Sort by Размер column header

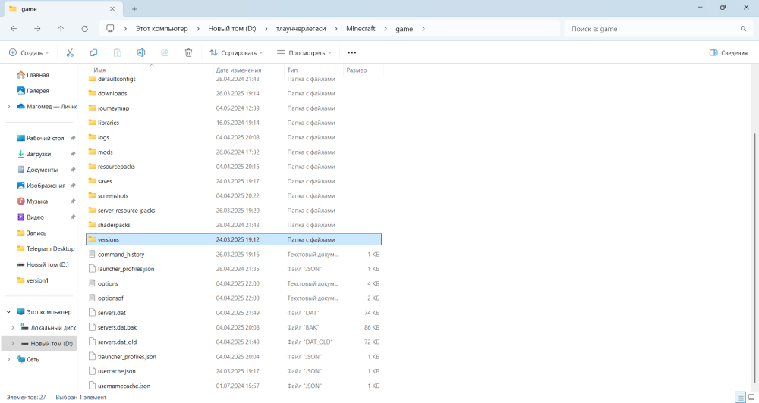(357, 70)
